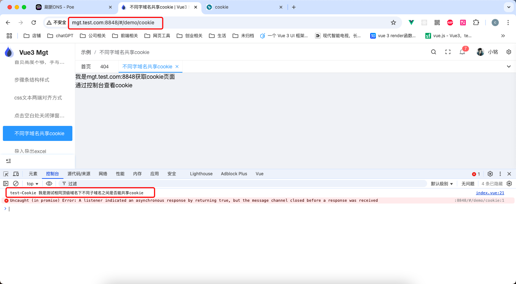Open the notification bell with badge 7

coord(462,52)
